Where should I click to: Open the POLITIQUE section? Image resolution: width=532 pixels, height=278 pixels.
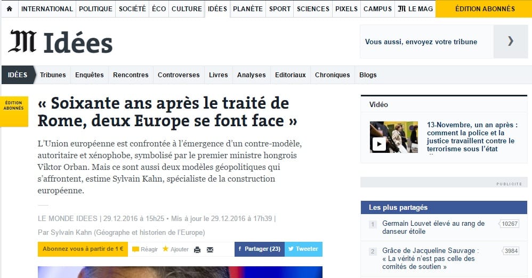(x=95, y=9)
